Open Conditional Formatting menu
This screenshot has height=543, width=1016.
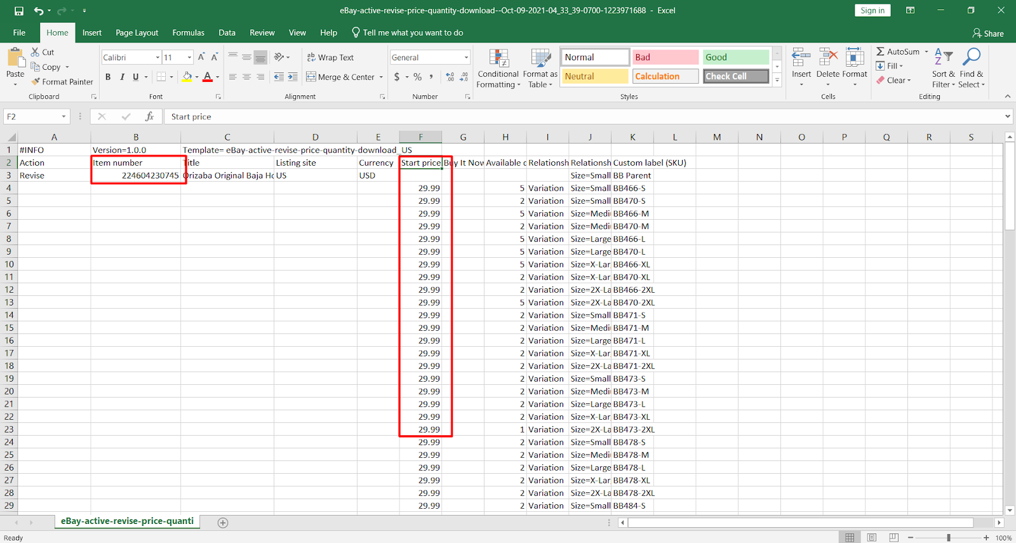point(498,69)
